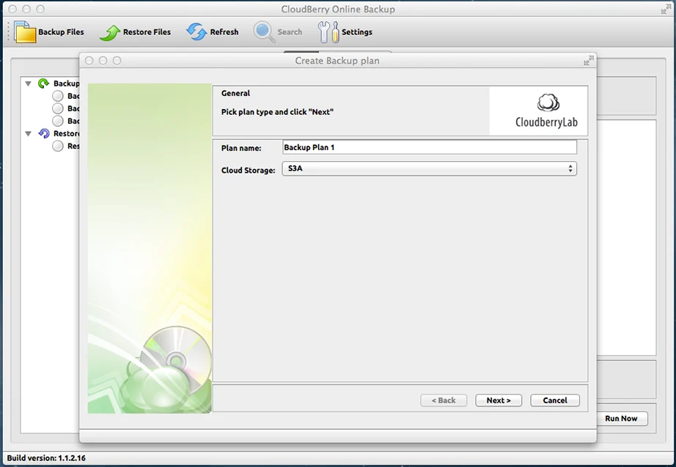Collapse the Backup tree disclosure triangle

pyautogui.click(x=29, y=83)
